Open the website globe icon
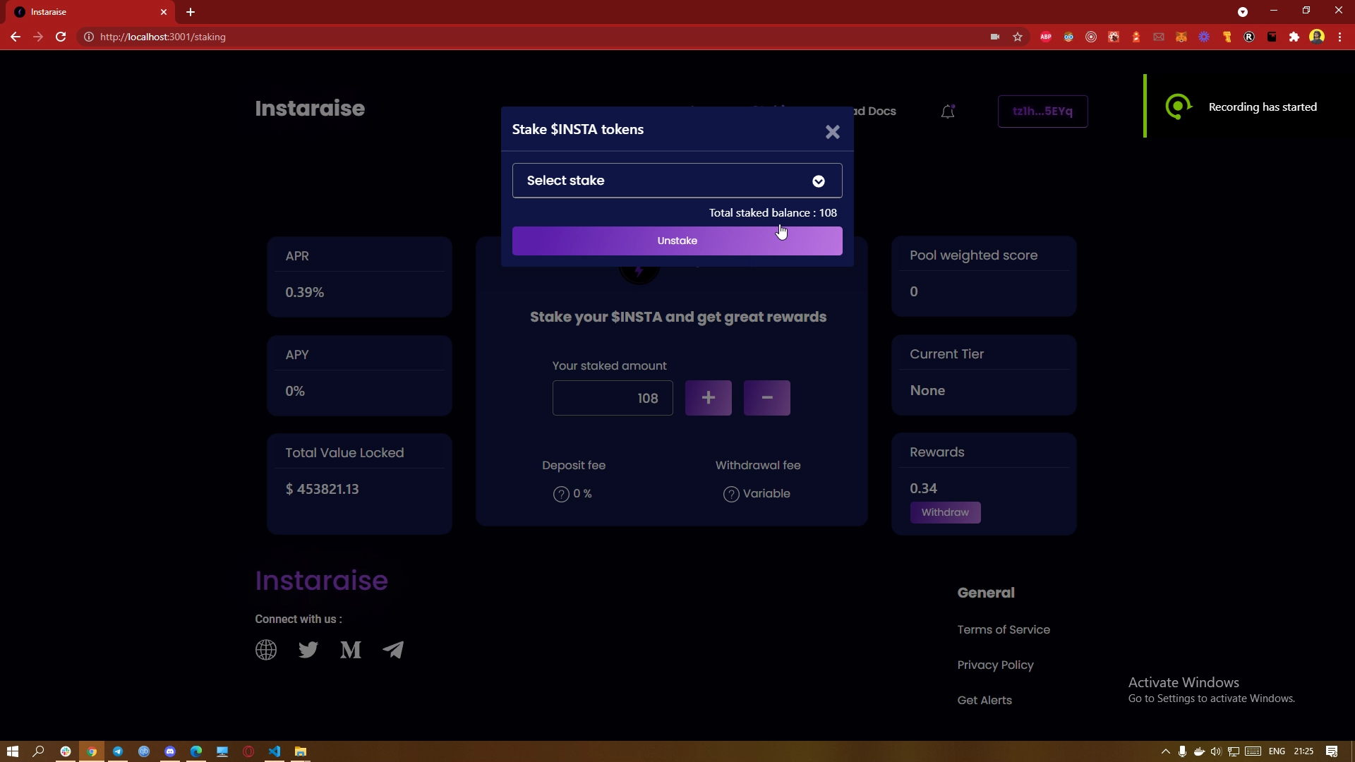The image size is (1355, 762). [x=266, y=650]
